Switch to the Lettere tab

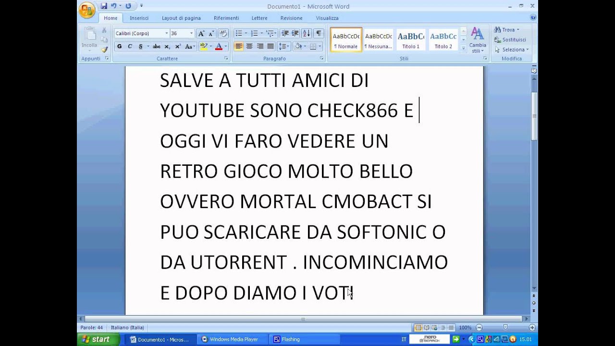[x=259, y=18]
